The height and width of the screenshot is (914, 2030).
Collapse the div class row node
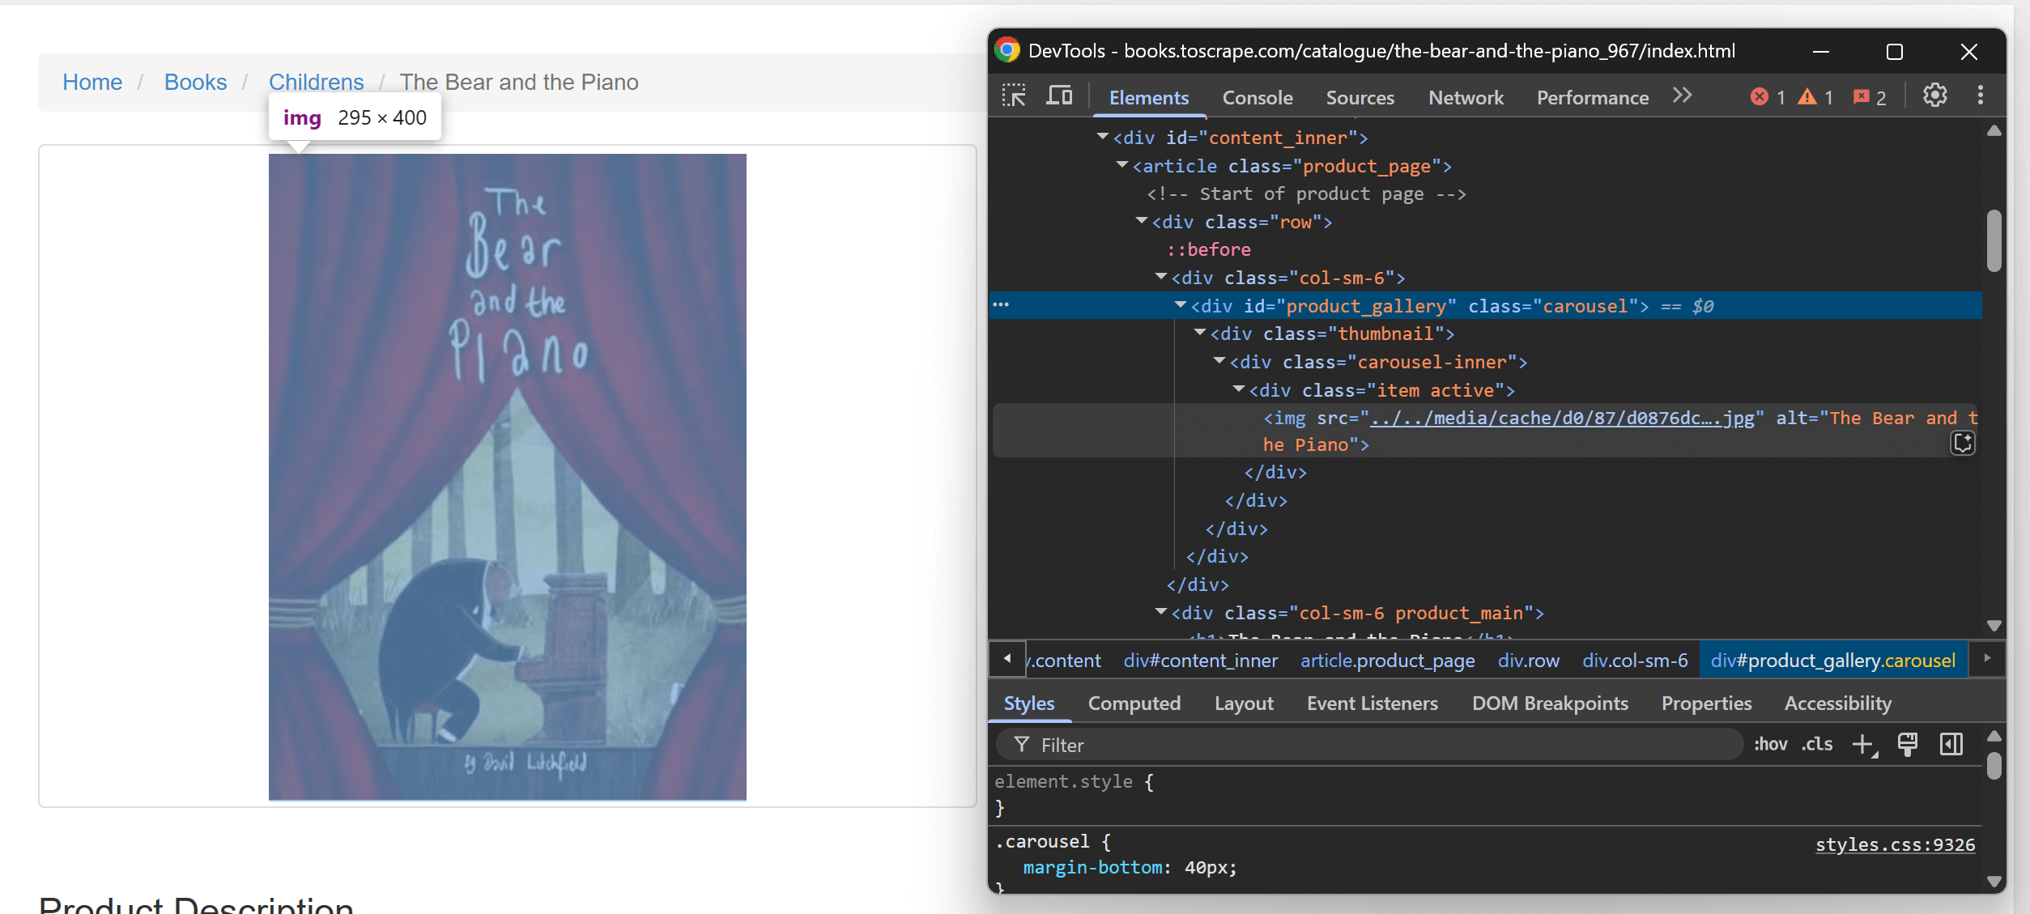(x=1142, y=220)
